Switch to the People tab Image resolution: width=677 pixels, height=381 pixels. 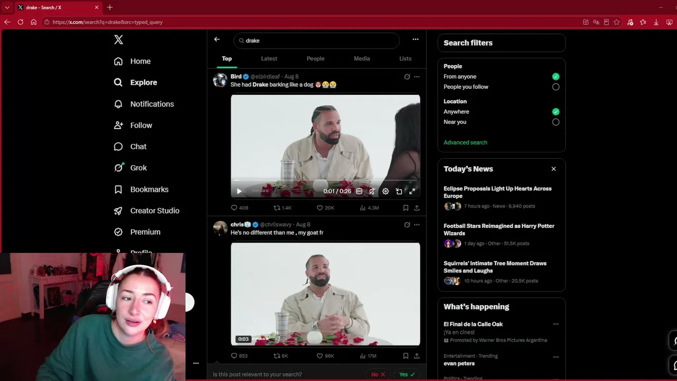[316, 59]
